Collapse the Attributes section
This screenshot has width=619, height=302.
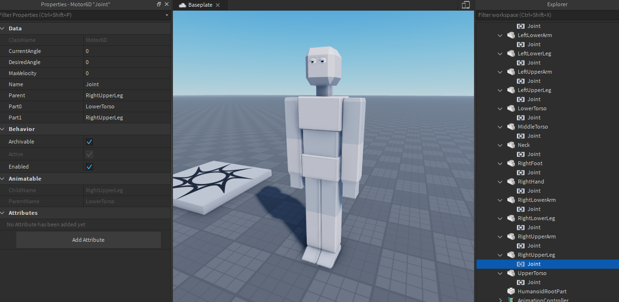[x=3, y=213]
